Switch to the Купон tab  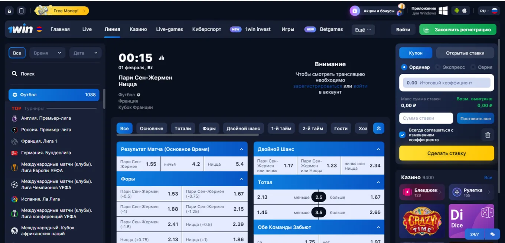tap(416, 53)
